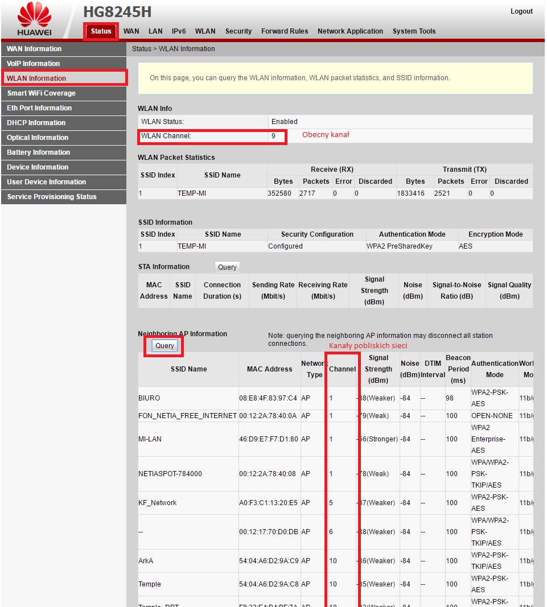Click transmitted packets value 2521
Viewport: 547px width, 607px height.
point(442,193)
